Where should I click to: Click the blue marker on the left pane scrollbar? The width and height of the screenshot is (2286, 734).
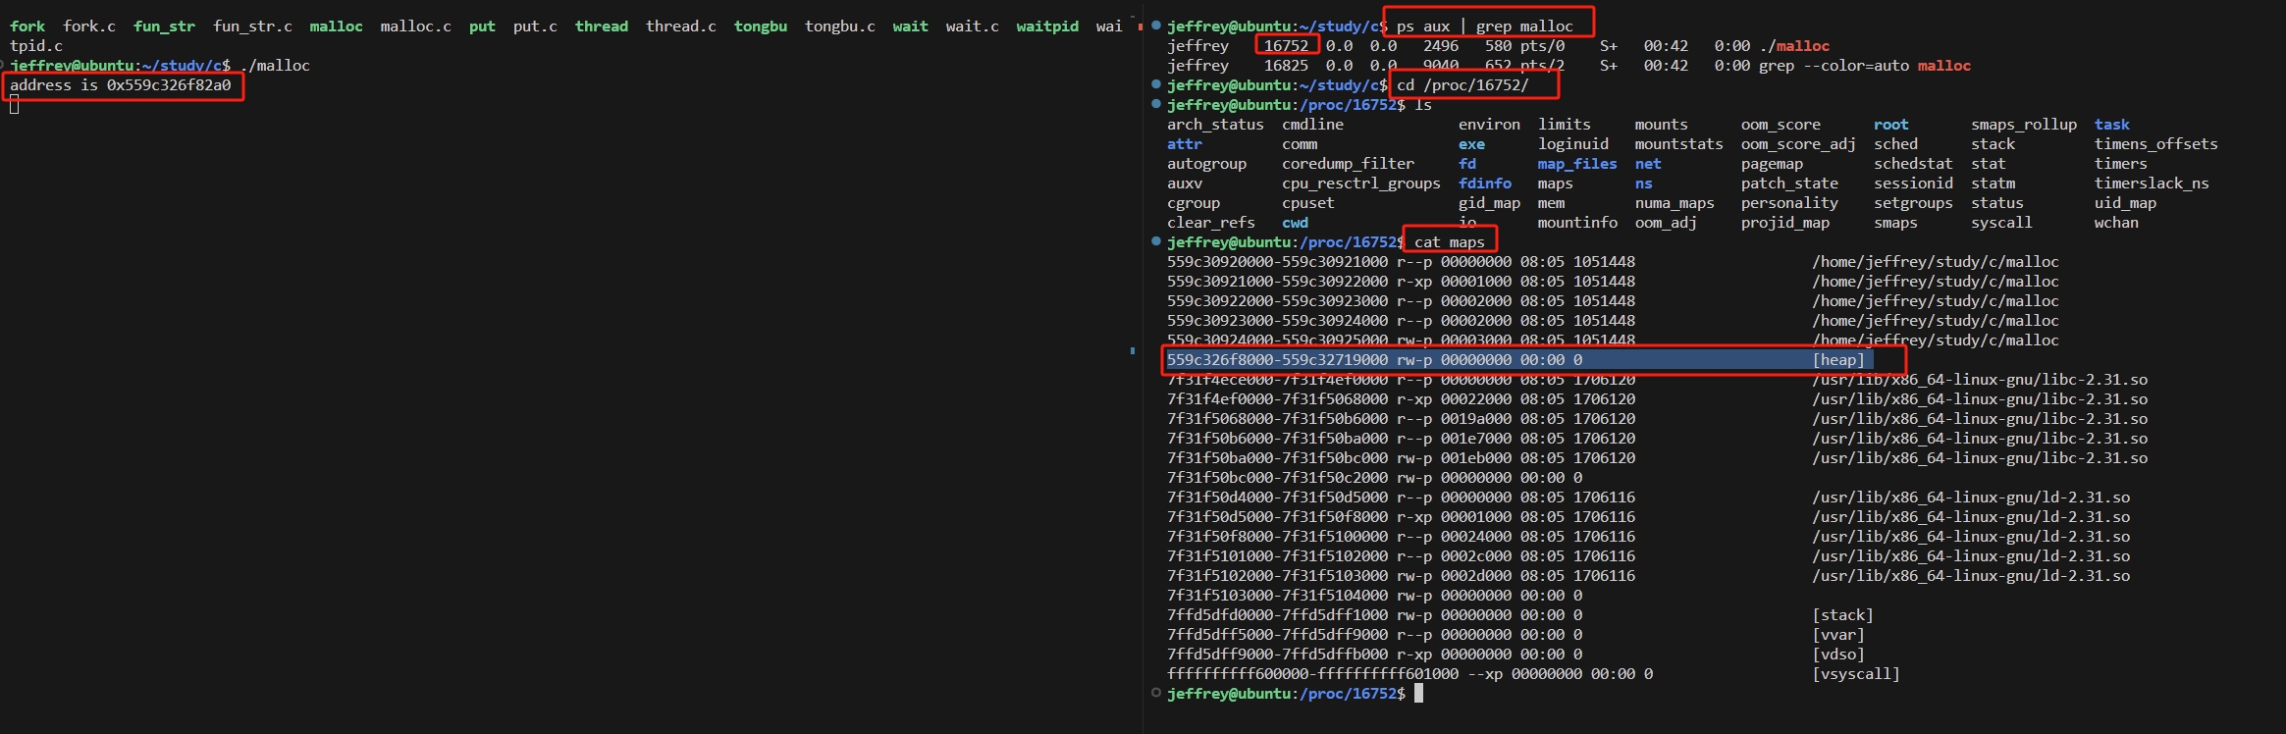coord(1132,350)
